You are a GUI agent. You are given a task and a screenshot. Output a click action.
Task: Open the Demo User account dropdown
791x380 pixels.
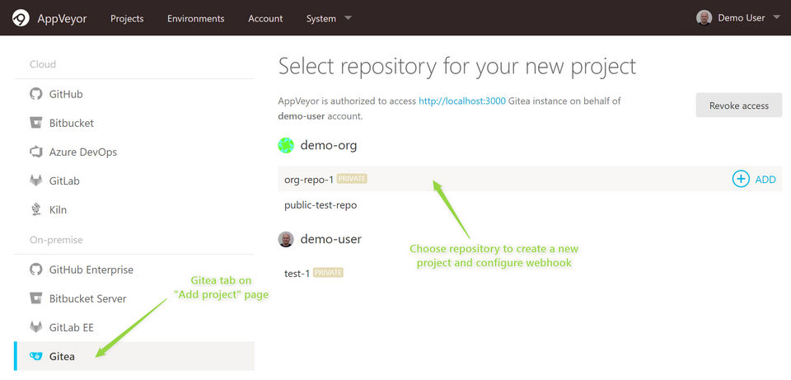tap(738, 18)
